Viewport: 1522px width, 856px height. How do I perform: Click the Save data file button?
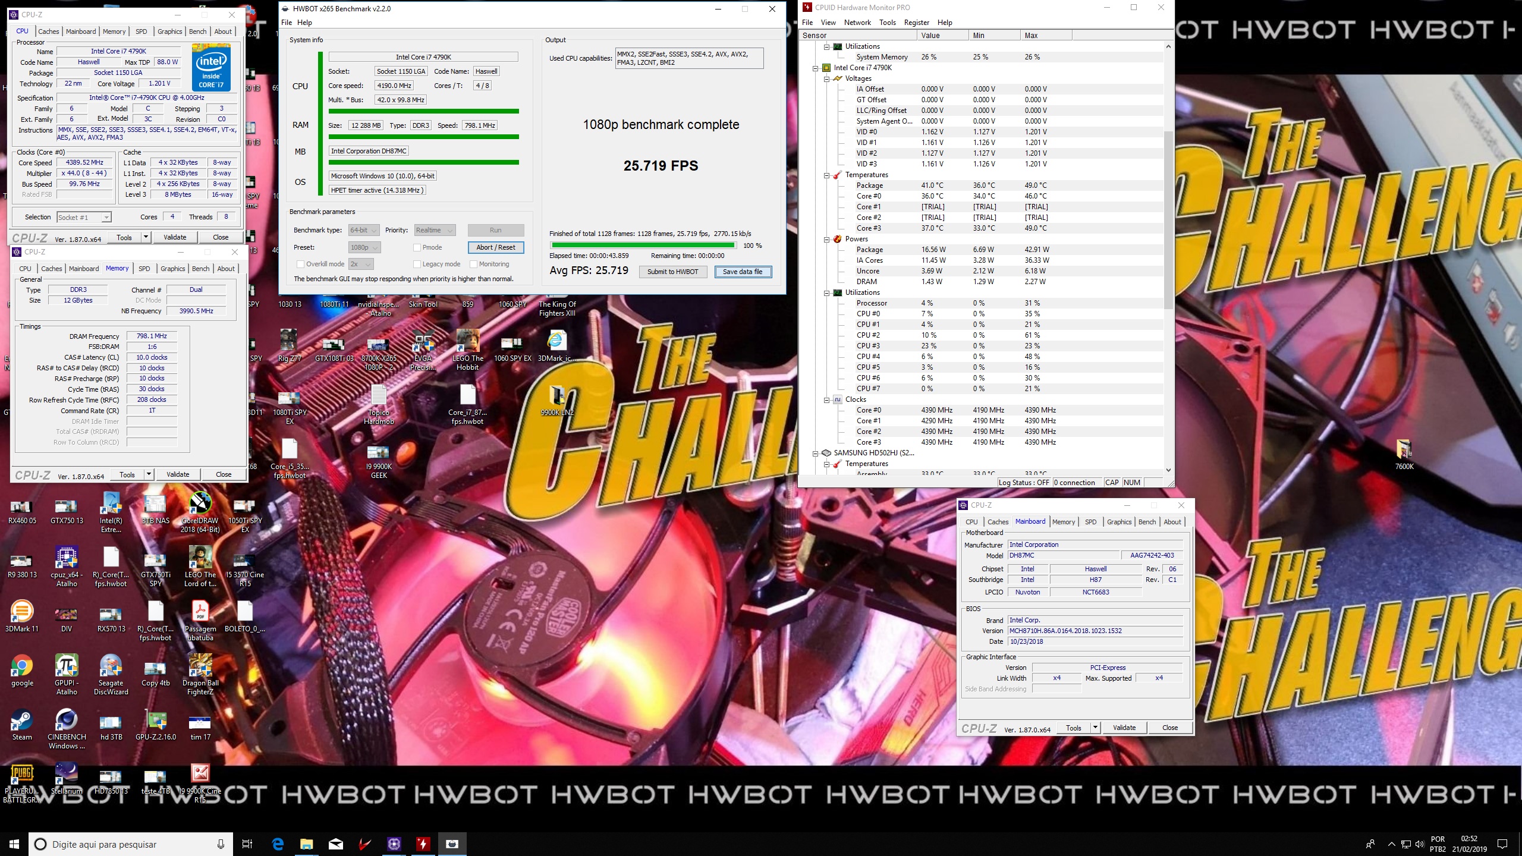click(743, 272)
